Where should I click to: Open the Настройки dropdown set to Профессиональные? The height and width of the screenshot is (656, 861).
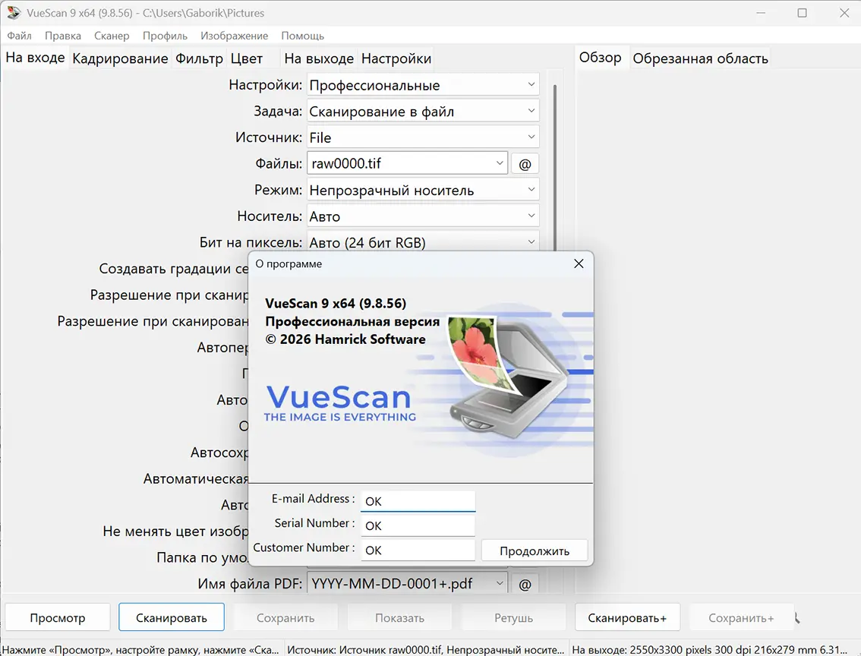point(423,85)
